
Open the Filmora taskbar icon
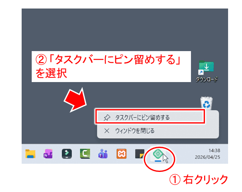pos(67,154)
